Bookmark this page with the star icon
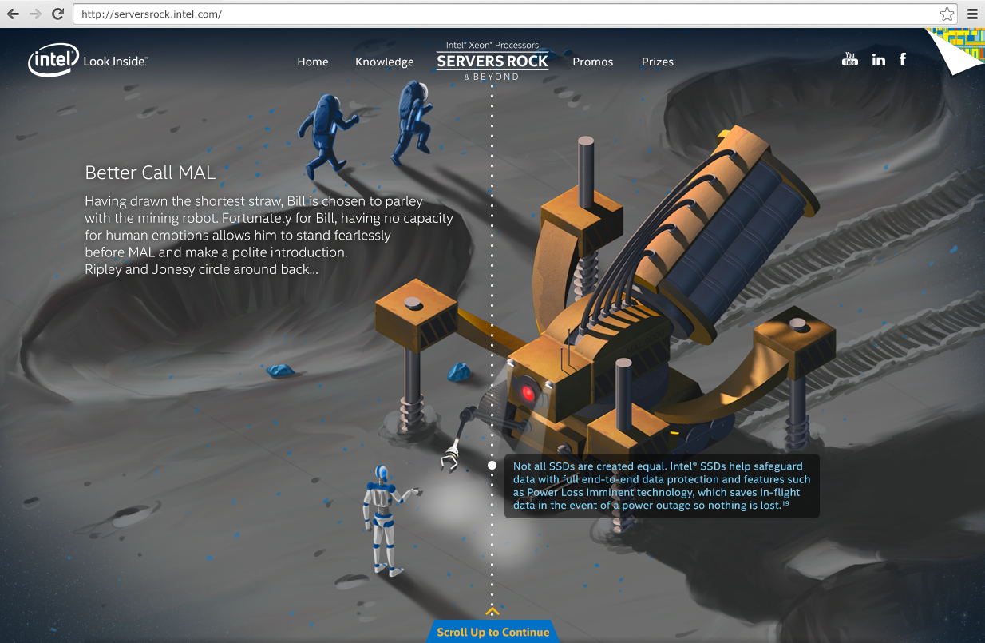 point(947,14)
